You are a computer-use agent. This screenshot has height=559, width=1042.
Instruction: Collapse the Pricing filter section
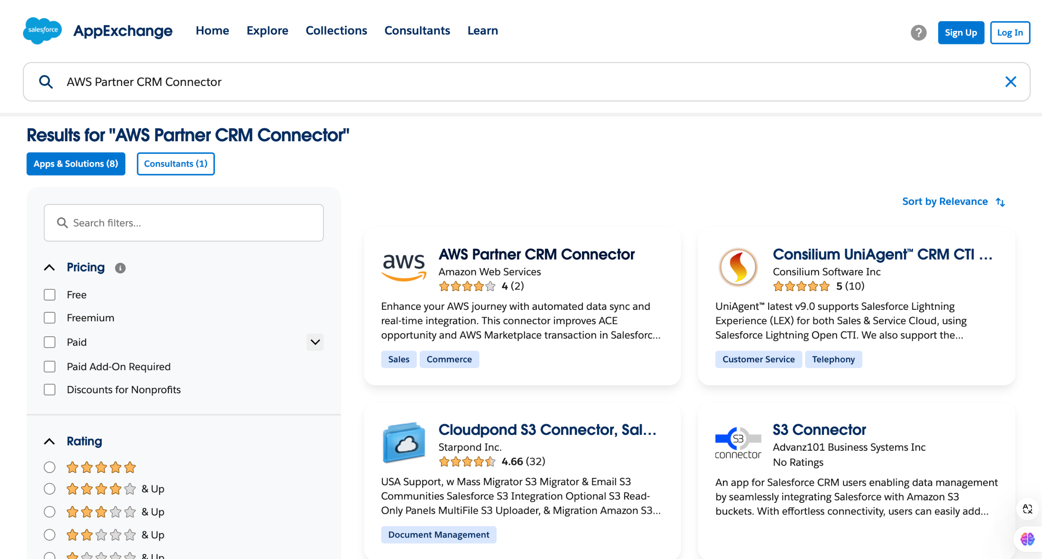[49, 267]
